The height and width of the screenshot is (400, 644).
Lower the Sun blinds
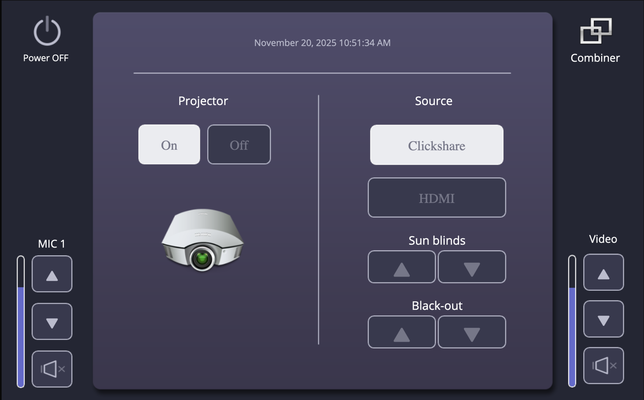pos(472,267)
